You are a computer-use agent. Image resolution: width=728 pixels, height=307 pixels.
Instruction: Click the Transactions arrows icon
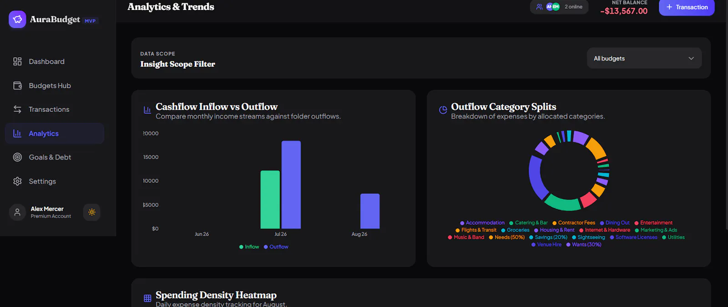[x=17, y=109]
